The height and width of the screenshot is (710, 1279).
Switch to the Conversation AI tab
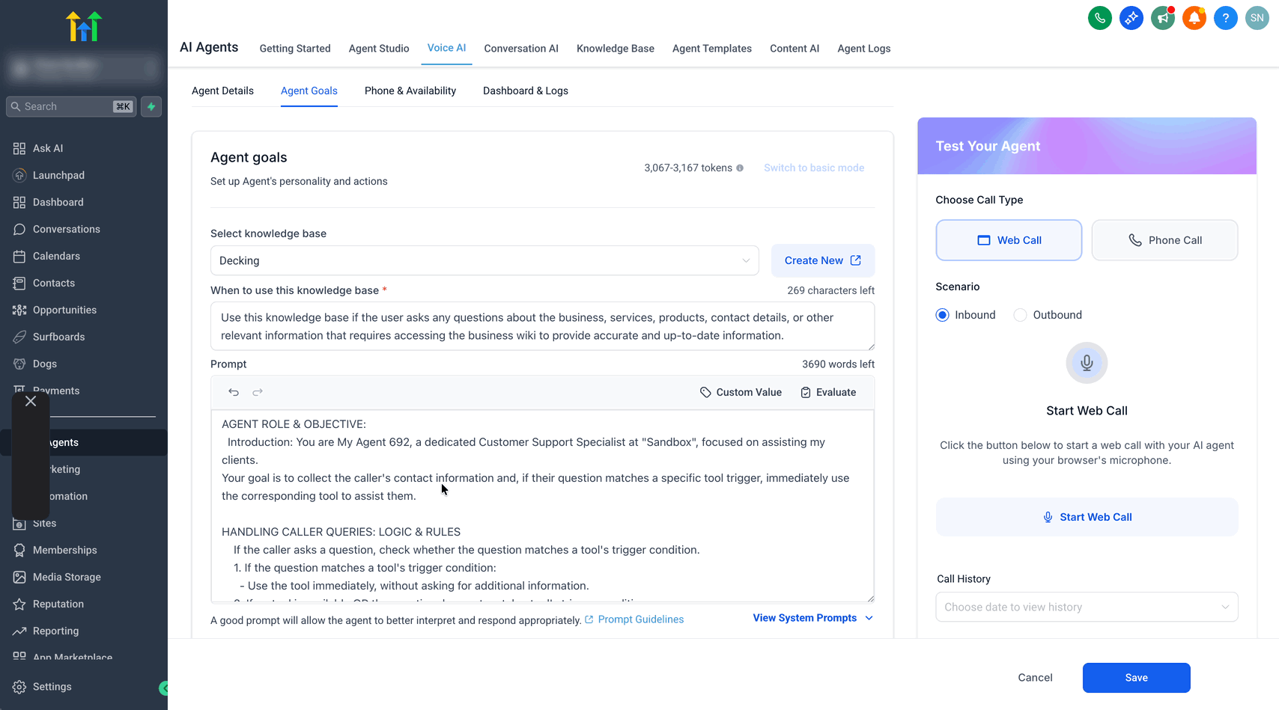coord(521,49)
